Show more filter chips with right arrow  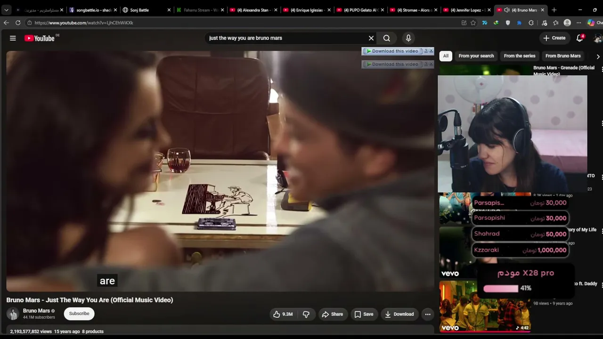click(x=598, y=56)
